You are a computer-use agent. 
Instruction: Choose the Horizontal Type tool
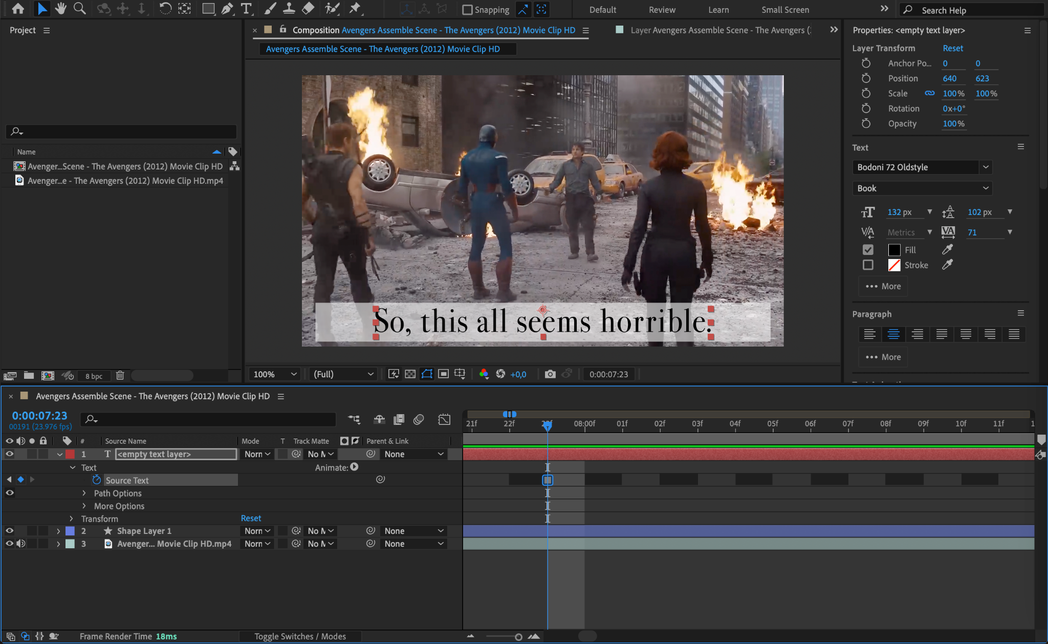pyautogui.click(x=246, y=9)
